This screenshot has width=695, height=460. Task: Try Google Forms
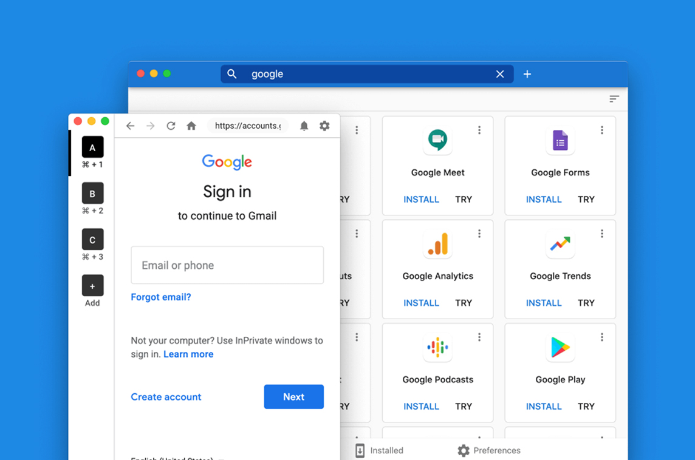(x=586, y=199)
